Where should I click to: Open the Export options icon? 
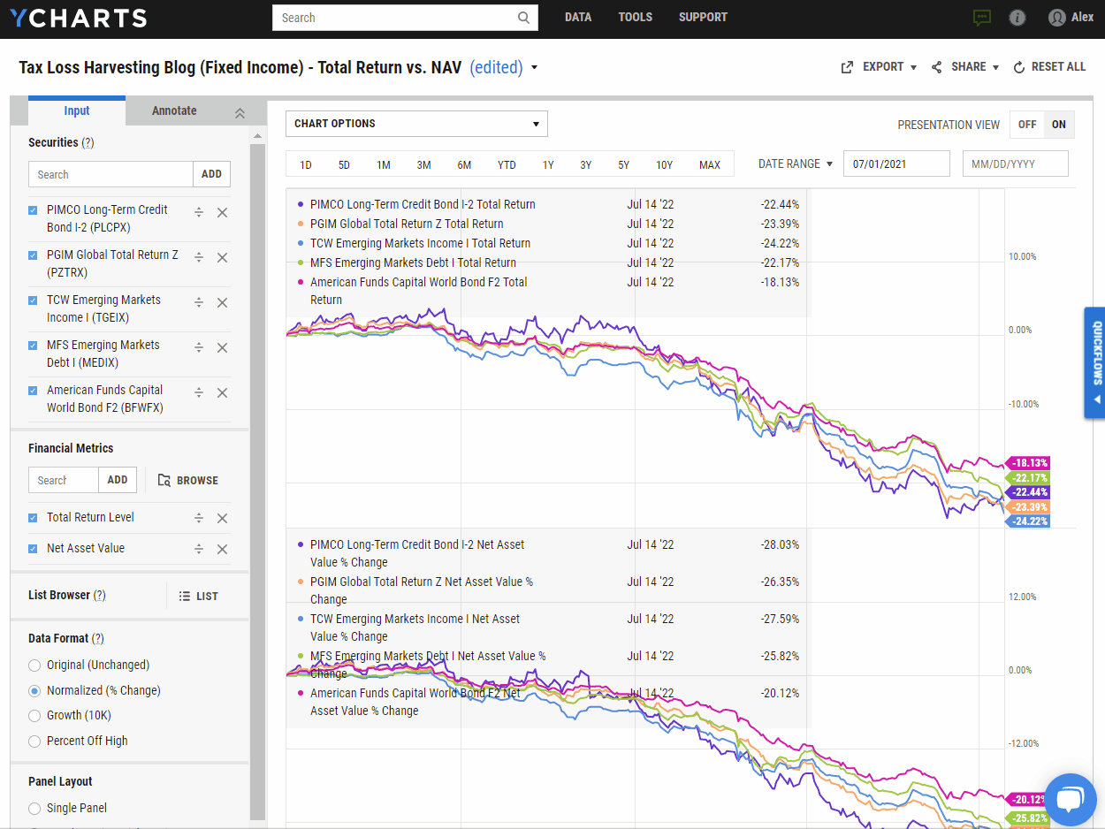click(847, 66)
